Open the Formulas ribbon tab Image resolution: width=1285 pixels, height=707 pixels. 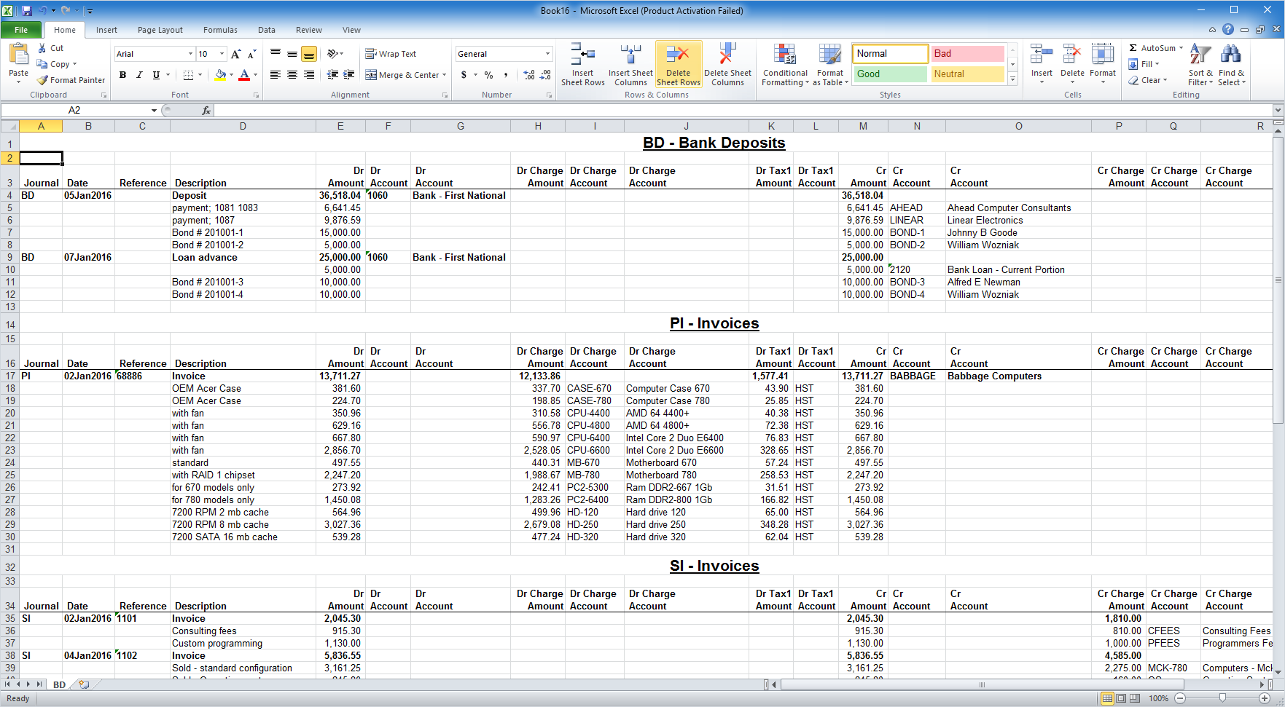click(x=220, y=30)
